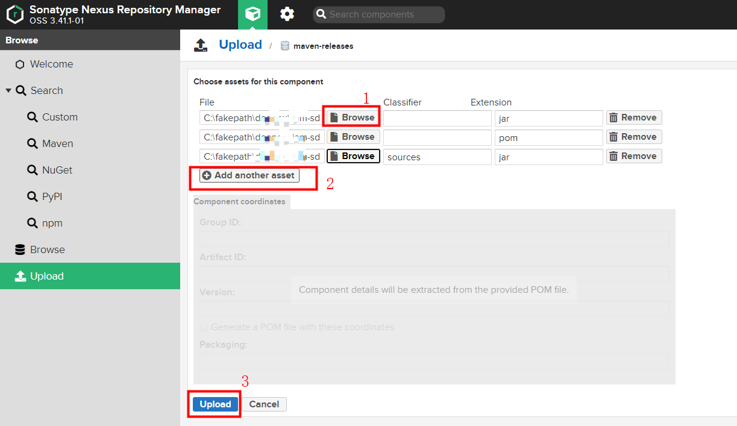737x426 pixels.
Task: Click maven-releases breadcrumb
Action: 323,46
